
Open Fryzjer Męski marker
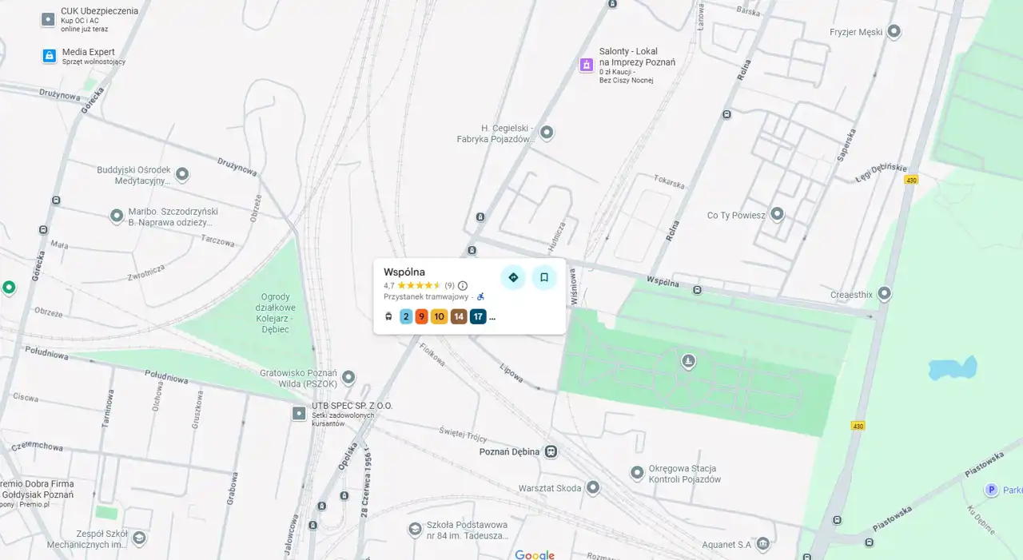coord(894,31)
